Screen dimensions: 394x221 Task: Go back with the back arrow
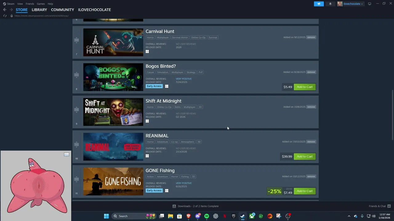click(x=5, y=10)
